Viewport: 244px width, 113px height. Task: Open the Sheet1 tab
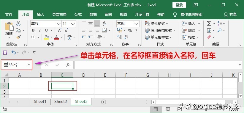pyautogui.click(x=40, y=102)
